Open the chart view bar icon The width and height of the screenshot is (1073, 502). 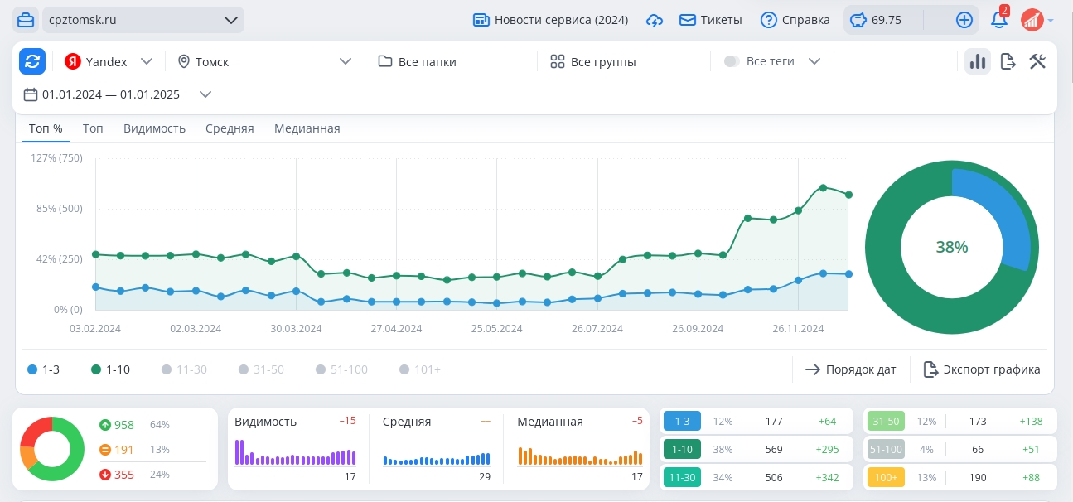978,61
